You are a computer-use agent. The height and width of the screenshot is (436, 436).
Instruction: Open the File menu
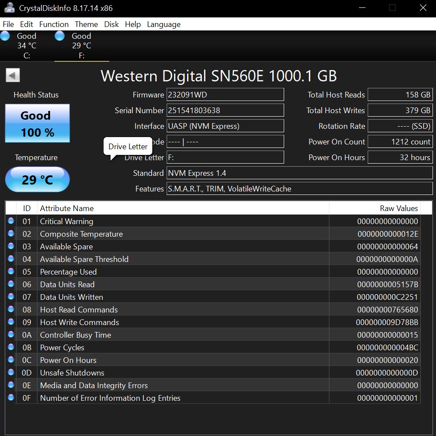pyautogui.click(x=8, y=24)
